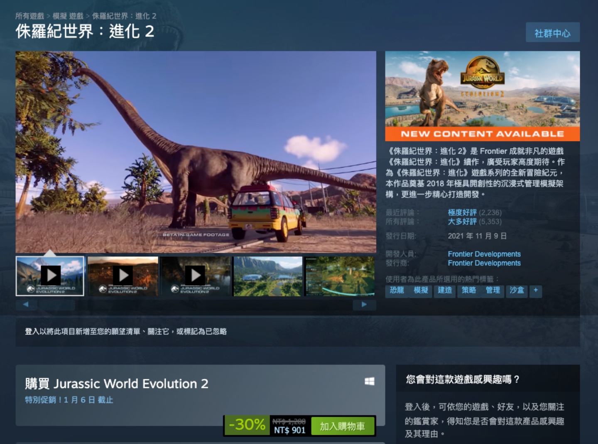Select the 建造 tag
The image size is (598, 444).
[x=445, y=290]
